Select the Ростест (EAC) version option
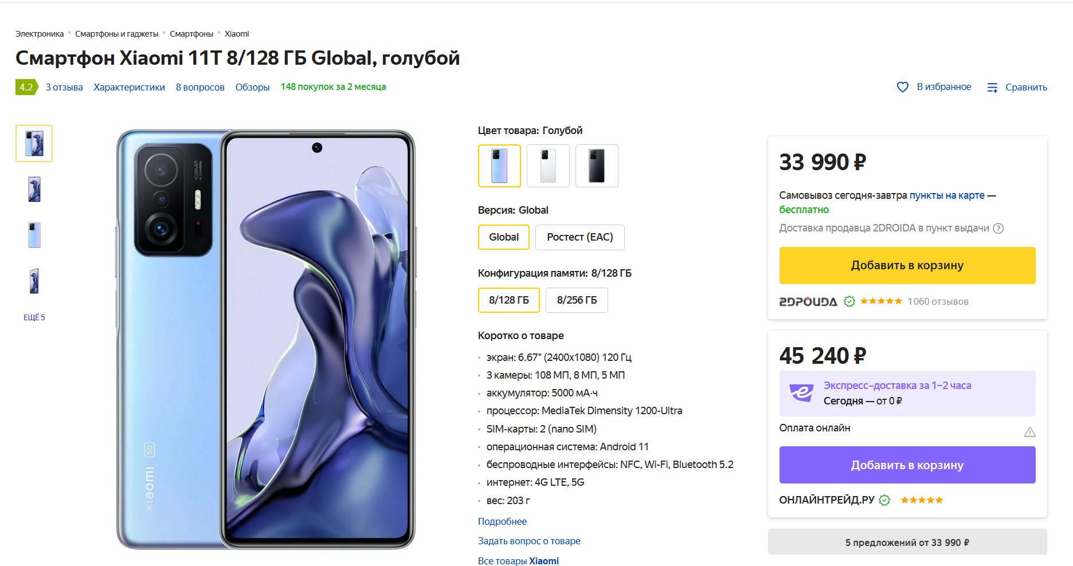The width and height of the screenshot is (1073, 566). pyautogui.click(x=579, y=237)
